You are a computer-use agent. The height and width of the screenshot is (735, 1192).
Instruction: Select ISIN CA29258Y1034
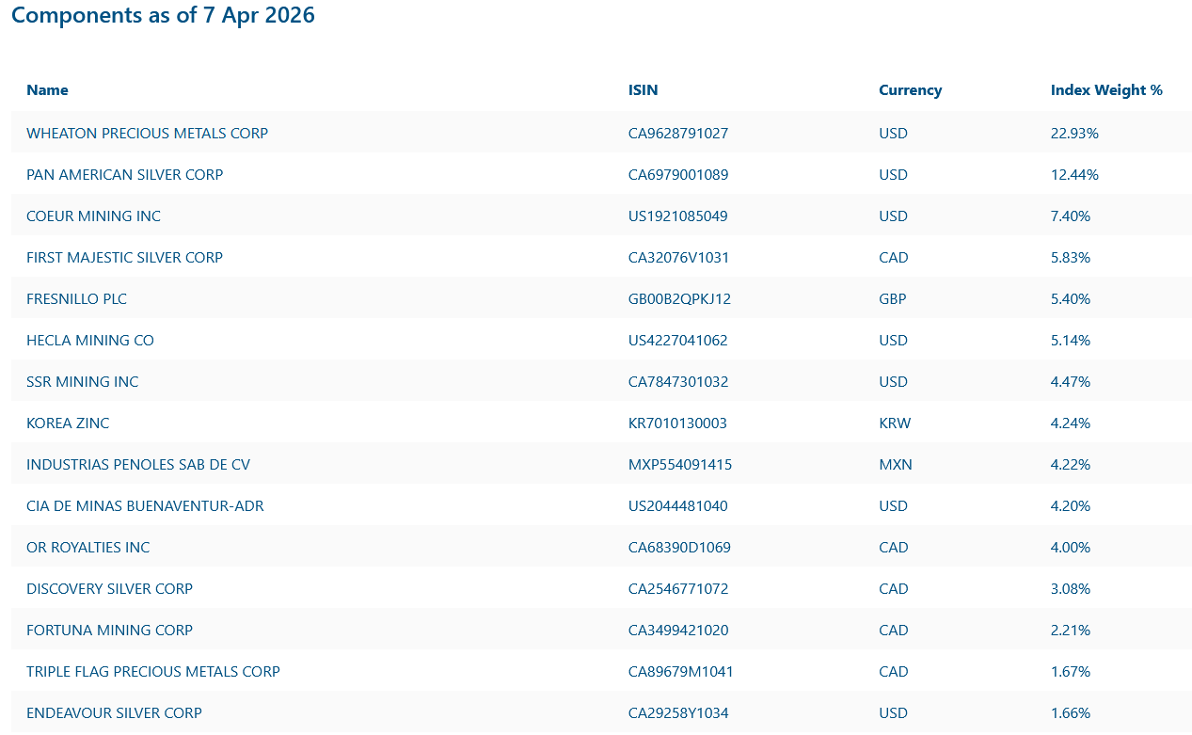[x=678, y=713]
